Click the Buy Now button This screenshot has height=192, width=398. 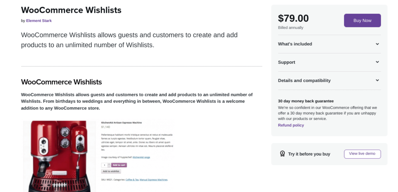(x=362, y=20)
